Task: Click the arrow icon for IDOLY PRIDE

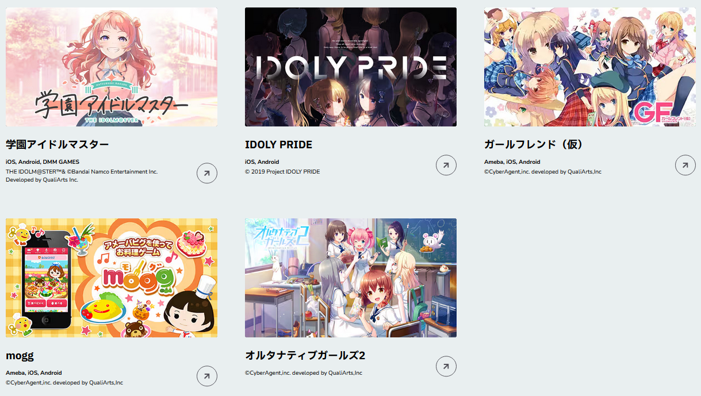Action: pyautogui.click(x=446, y=165)
